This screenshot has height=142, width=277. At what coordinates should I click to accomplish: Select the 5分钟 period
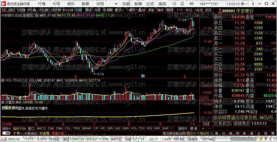point(32,10)
